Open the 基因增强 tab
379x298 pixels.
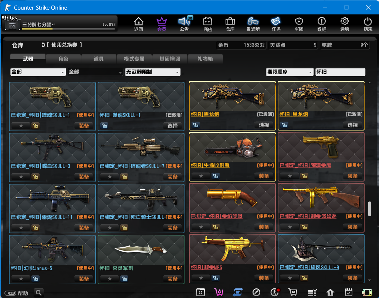(x=170, y=59)
